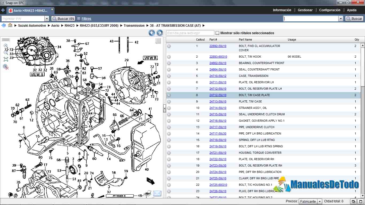Open a new tab with the plus icon
This screenshot has width=365, height=205.
tap(3, 10)
